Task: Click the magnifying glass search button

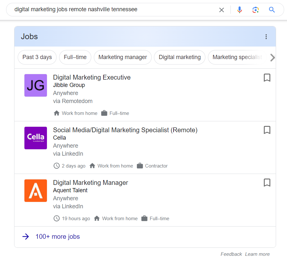Action: coord(272,10)
